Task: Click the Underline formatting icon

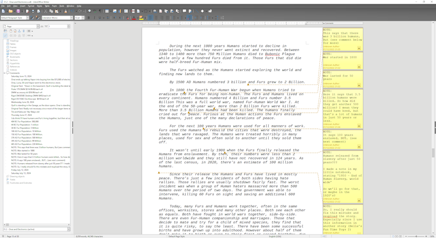Action: click(x=100, y=18)
